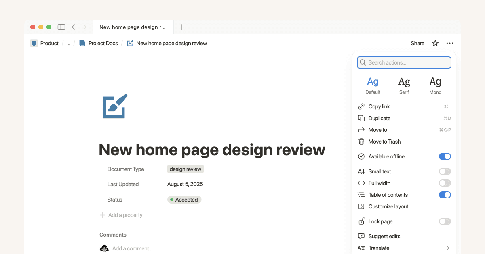Select Move to from the menu
This screenshot has height=254, width=485.
click(377, 130)
